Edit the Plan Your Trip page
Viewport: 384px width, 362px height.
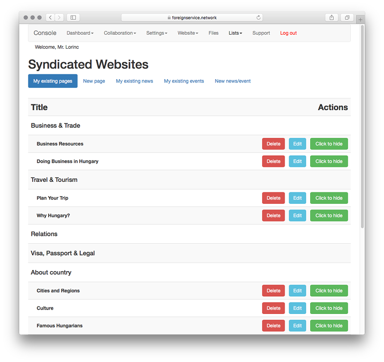[x=297, y=198]
